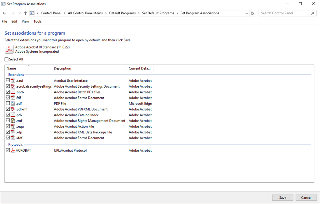Viewport: 320px width, 204px height.
Task: Click the .sequ file type icon
Action: 13,126
